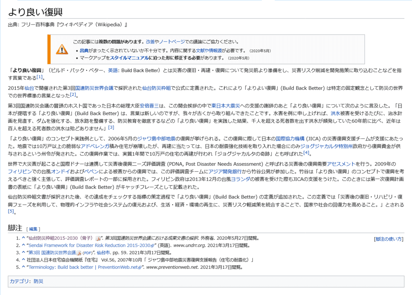Open the 国際協力機構 link
The width and height of the screenshot is (412, 295).
[290, 139]
